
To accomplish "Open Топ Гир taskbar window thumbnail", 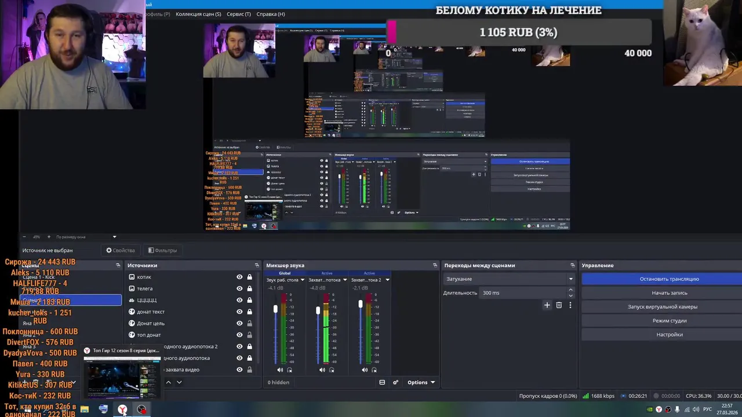I will 122,374.
